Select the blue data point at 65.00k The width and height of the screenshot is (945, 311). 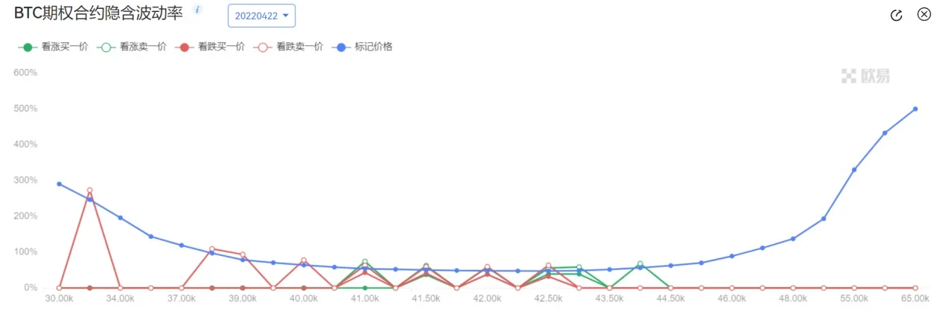[915, 109]
